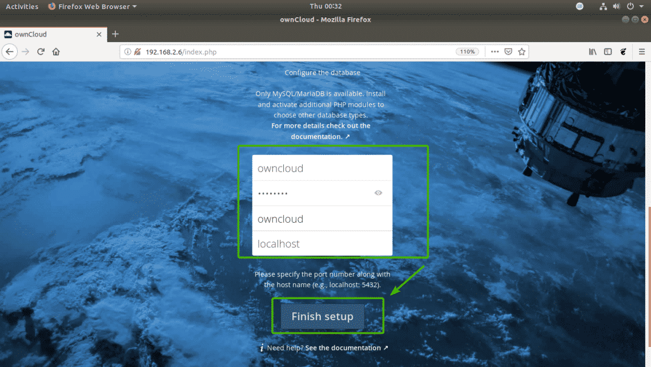This screenshot has height=367, width=651.
Task: Save page to Pocket
Action: coord(508,52)
